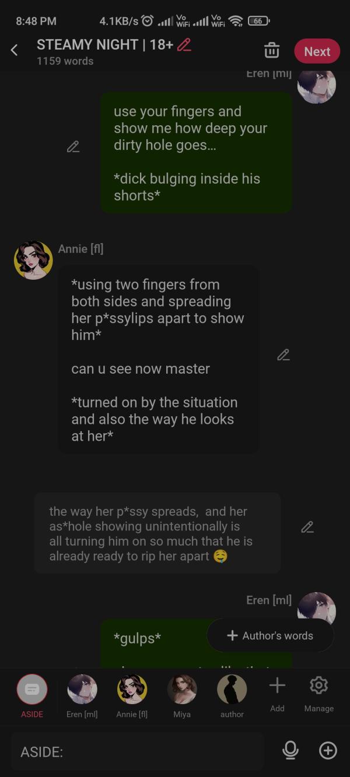
Task: Open the Author's words option
Action: 270,635
